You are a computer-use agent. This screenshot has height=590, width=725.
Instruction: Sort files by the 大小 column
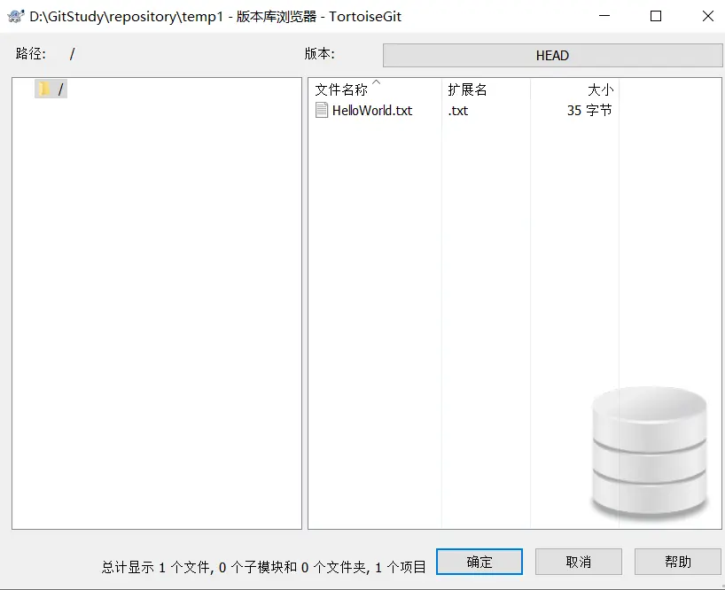click(x=601, y=89)
